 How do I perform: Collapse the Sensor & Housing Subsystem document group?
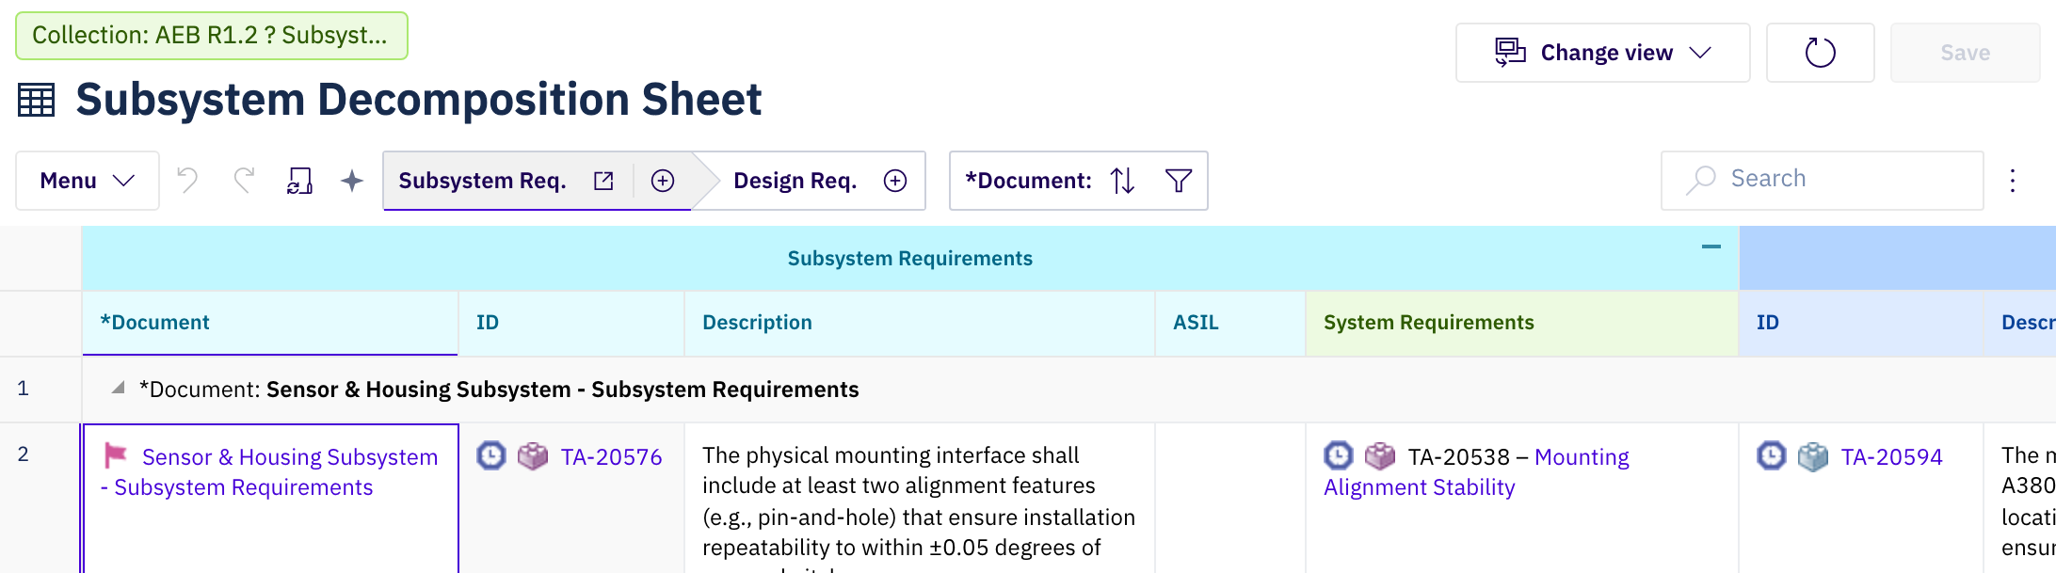(x=118, y=388)
